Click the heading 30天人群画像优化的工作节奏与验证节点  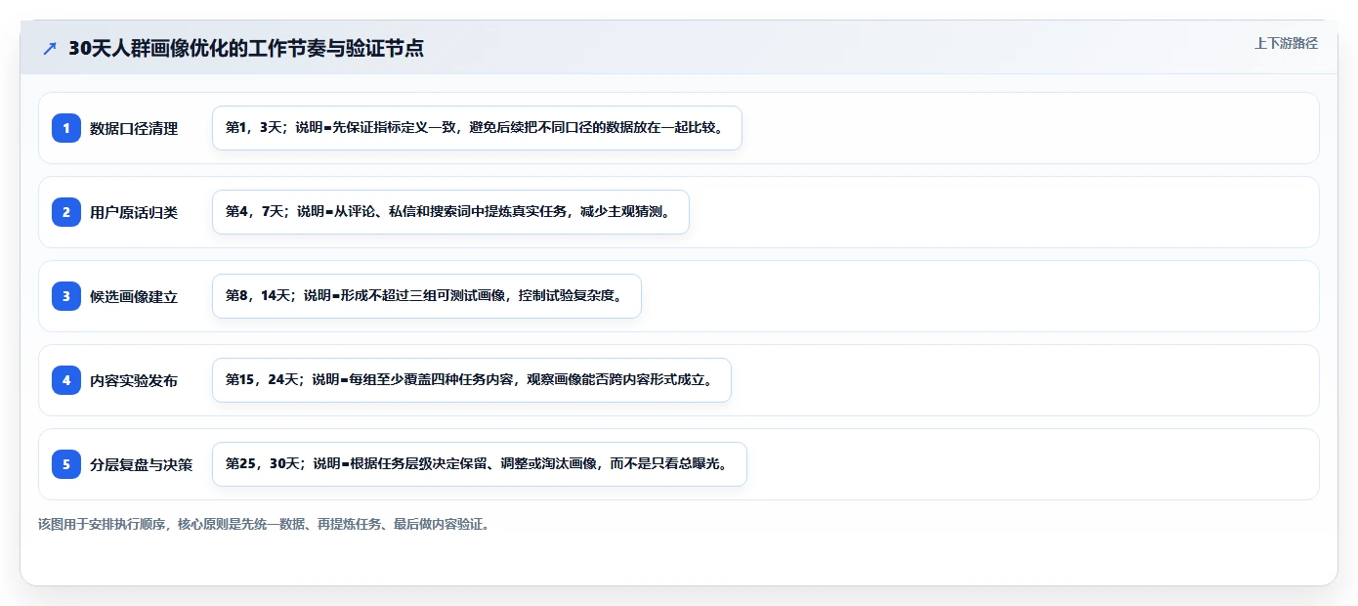(246, 48)
